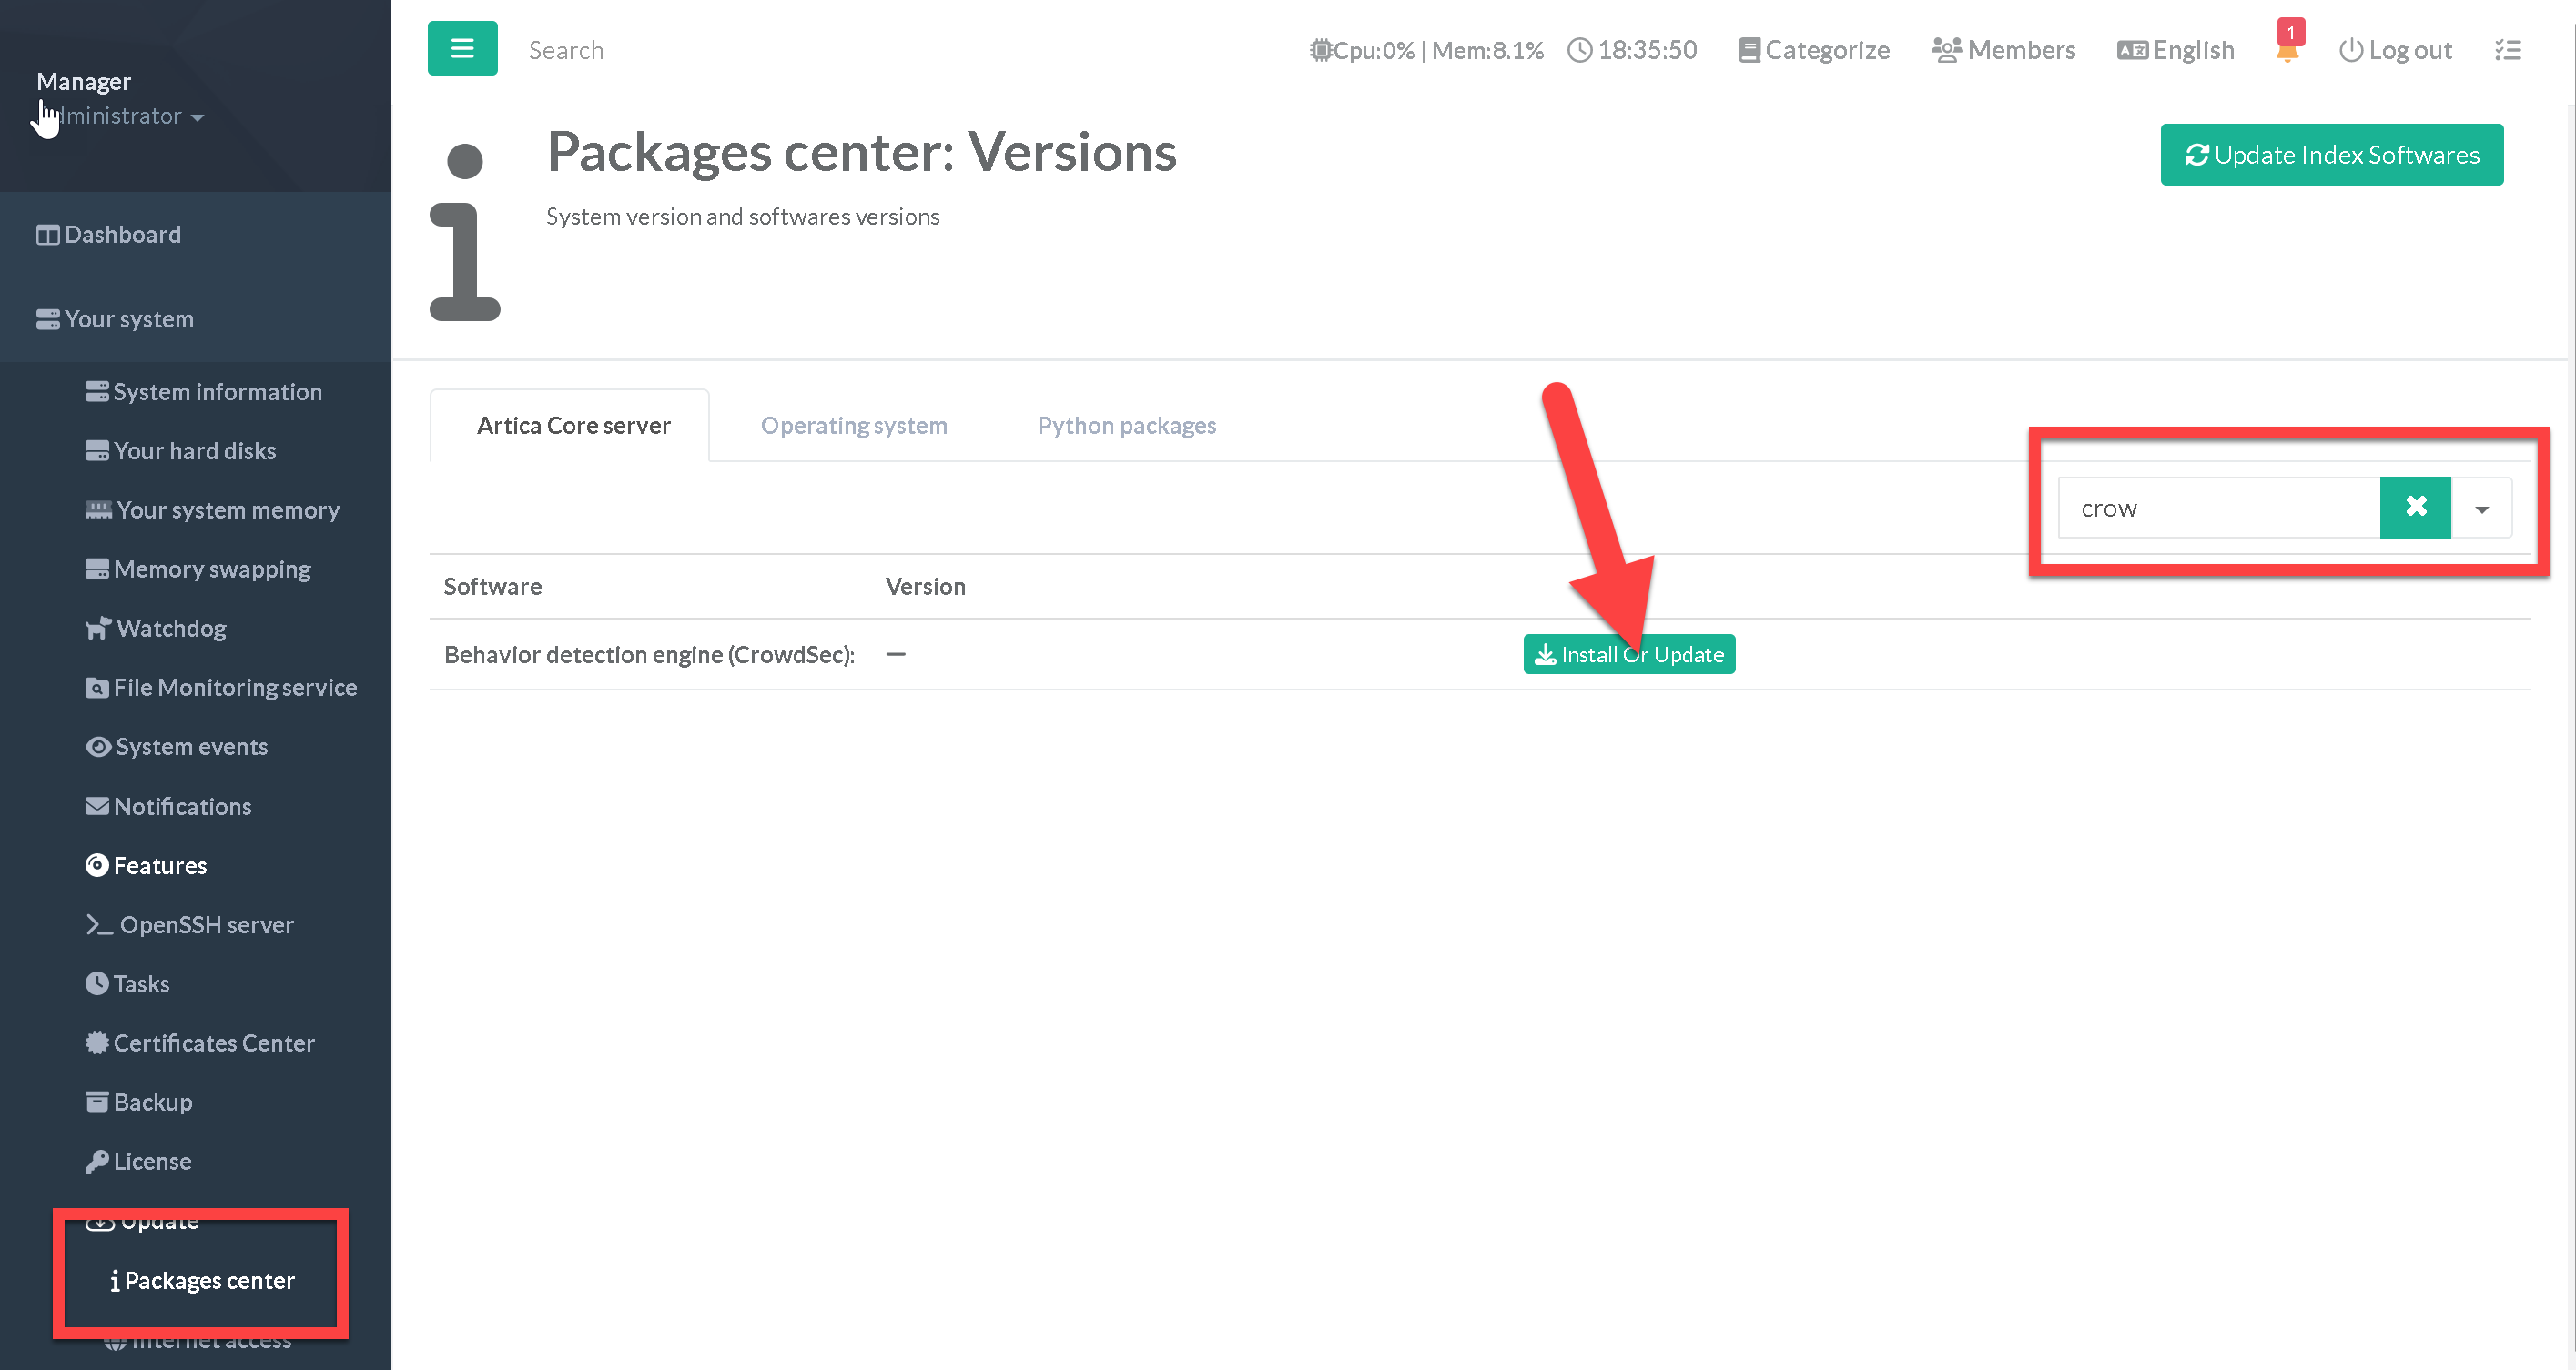The height and width of the screenshot is (1370, 2576).
Task: Switch to the Operating system tab
Action: tap(853, 426)
